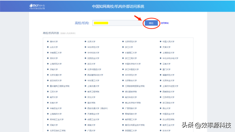Image resolution: width=235 pixels, height=132 pixels.
Task: Select 华南农业大学
Action: pyautogui.click(x=55, y=109)
